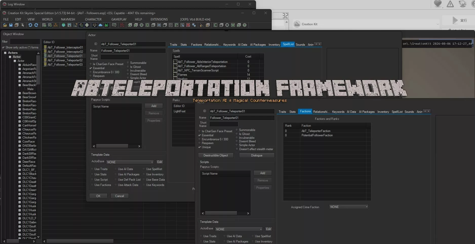Click the red navmesh triangle icon
This screenshot has height=244, width=475.
122,25
